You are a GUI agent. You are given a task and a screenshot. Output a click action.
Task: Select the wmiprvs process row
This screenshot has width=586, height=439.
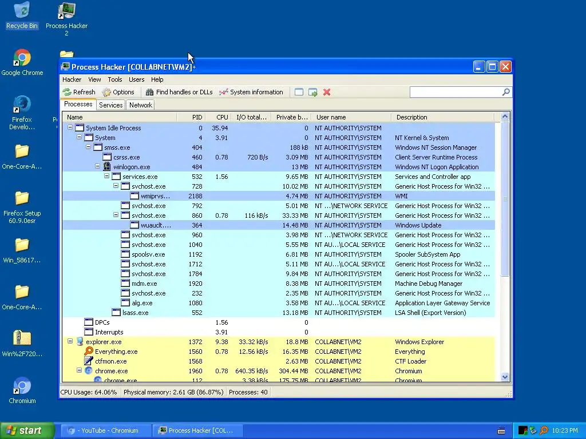coord(279,196)
